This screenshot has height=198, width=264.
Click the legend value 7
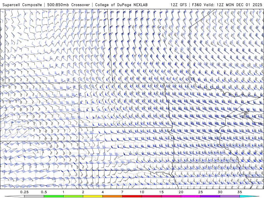122,192
